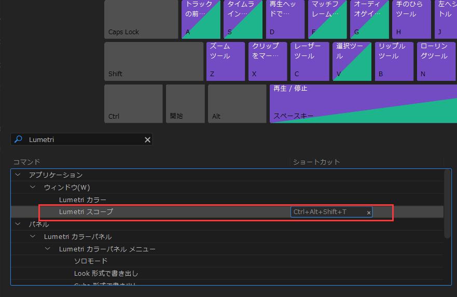Select the ソロモード command
The height and width of the screenshot is (297, 457).
click(x=91, y=261)
